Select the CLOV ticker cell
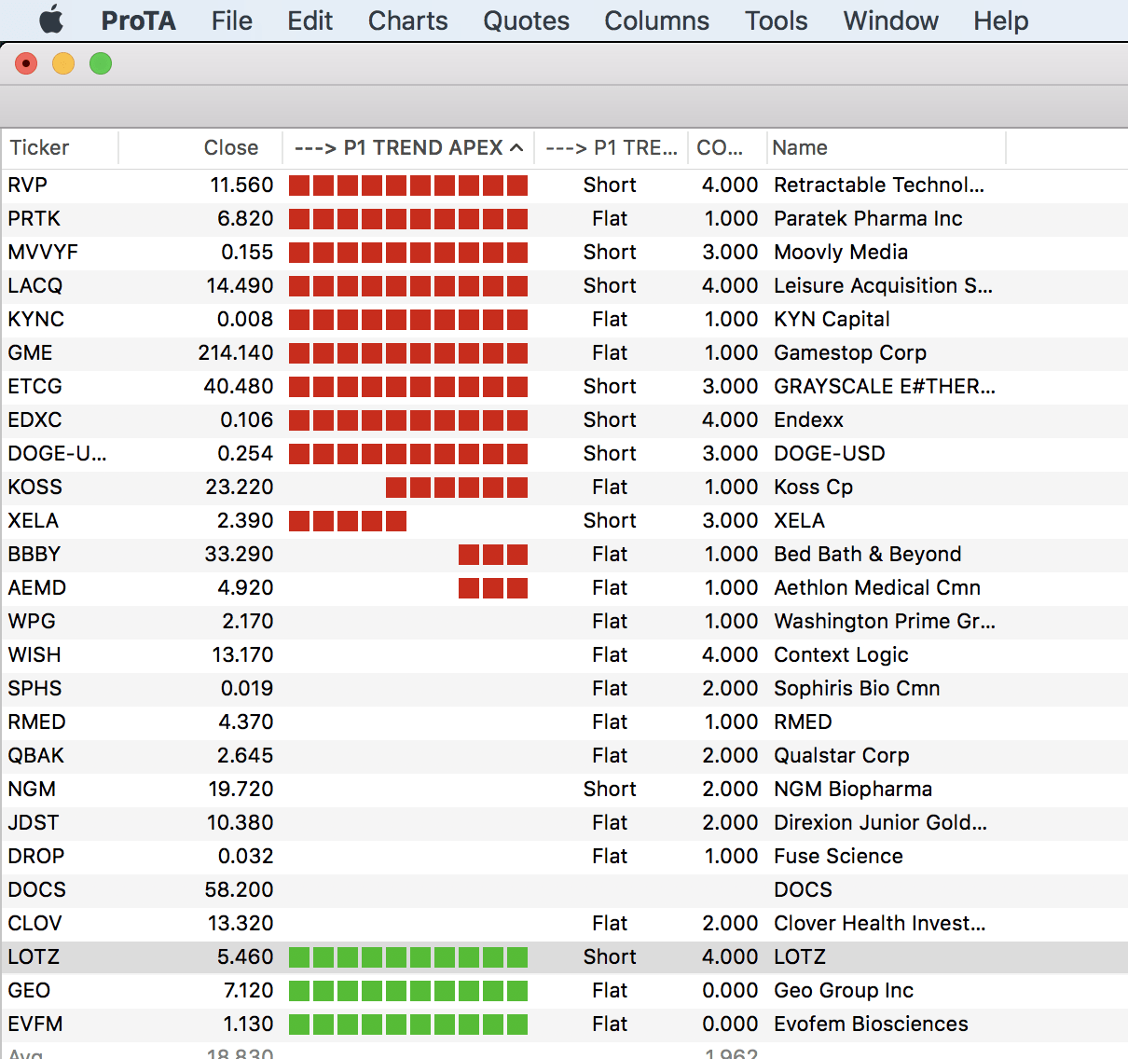Viewport: 1128px width, 1059px height. 34,923
